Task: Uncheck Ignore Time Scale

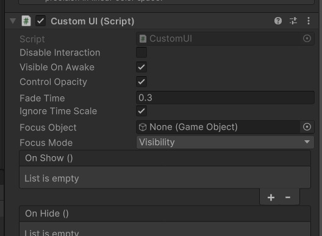Action: point(141,111)
